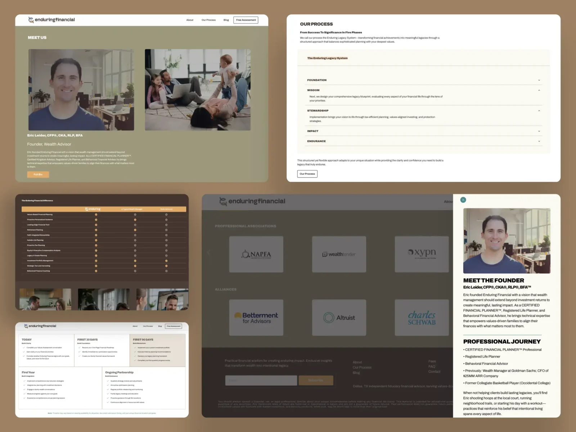This screenshot has width=576, height=432.
Task: Click the checkmark beside Gain clarity on your financial priorities
Action: pyautogui.click(x=23, y=352)
